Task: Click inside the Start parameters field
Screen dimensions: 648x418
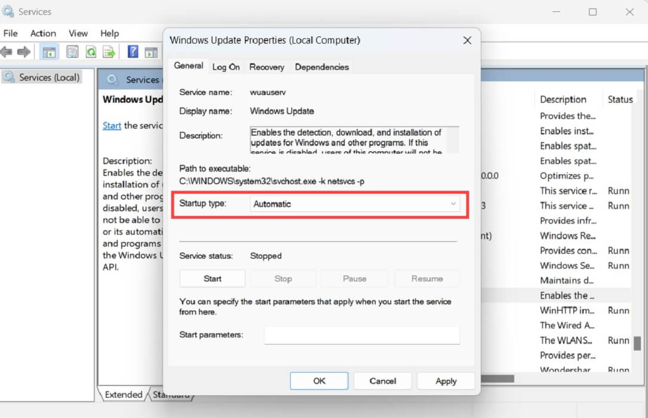Action: [361, 335]
